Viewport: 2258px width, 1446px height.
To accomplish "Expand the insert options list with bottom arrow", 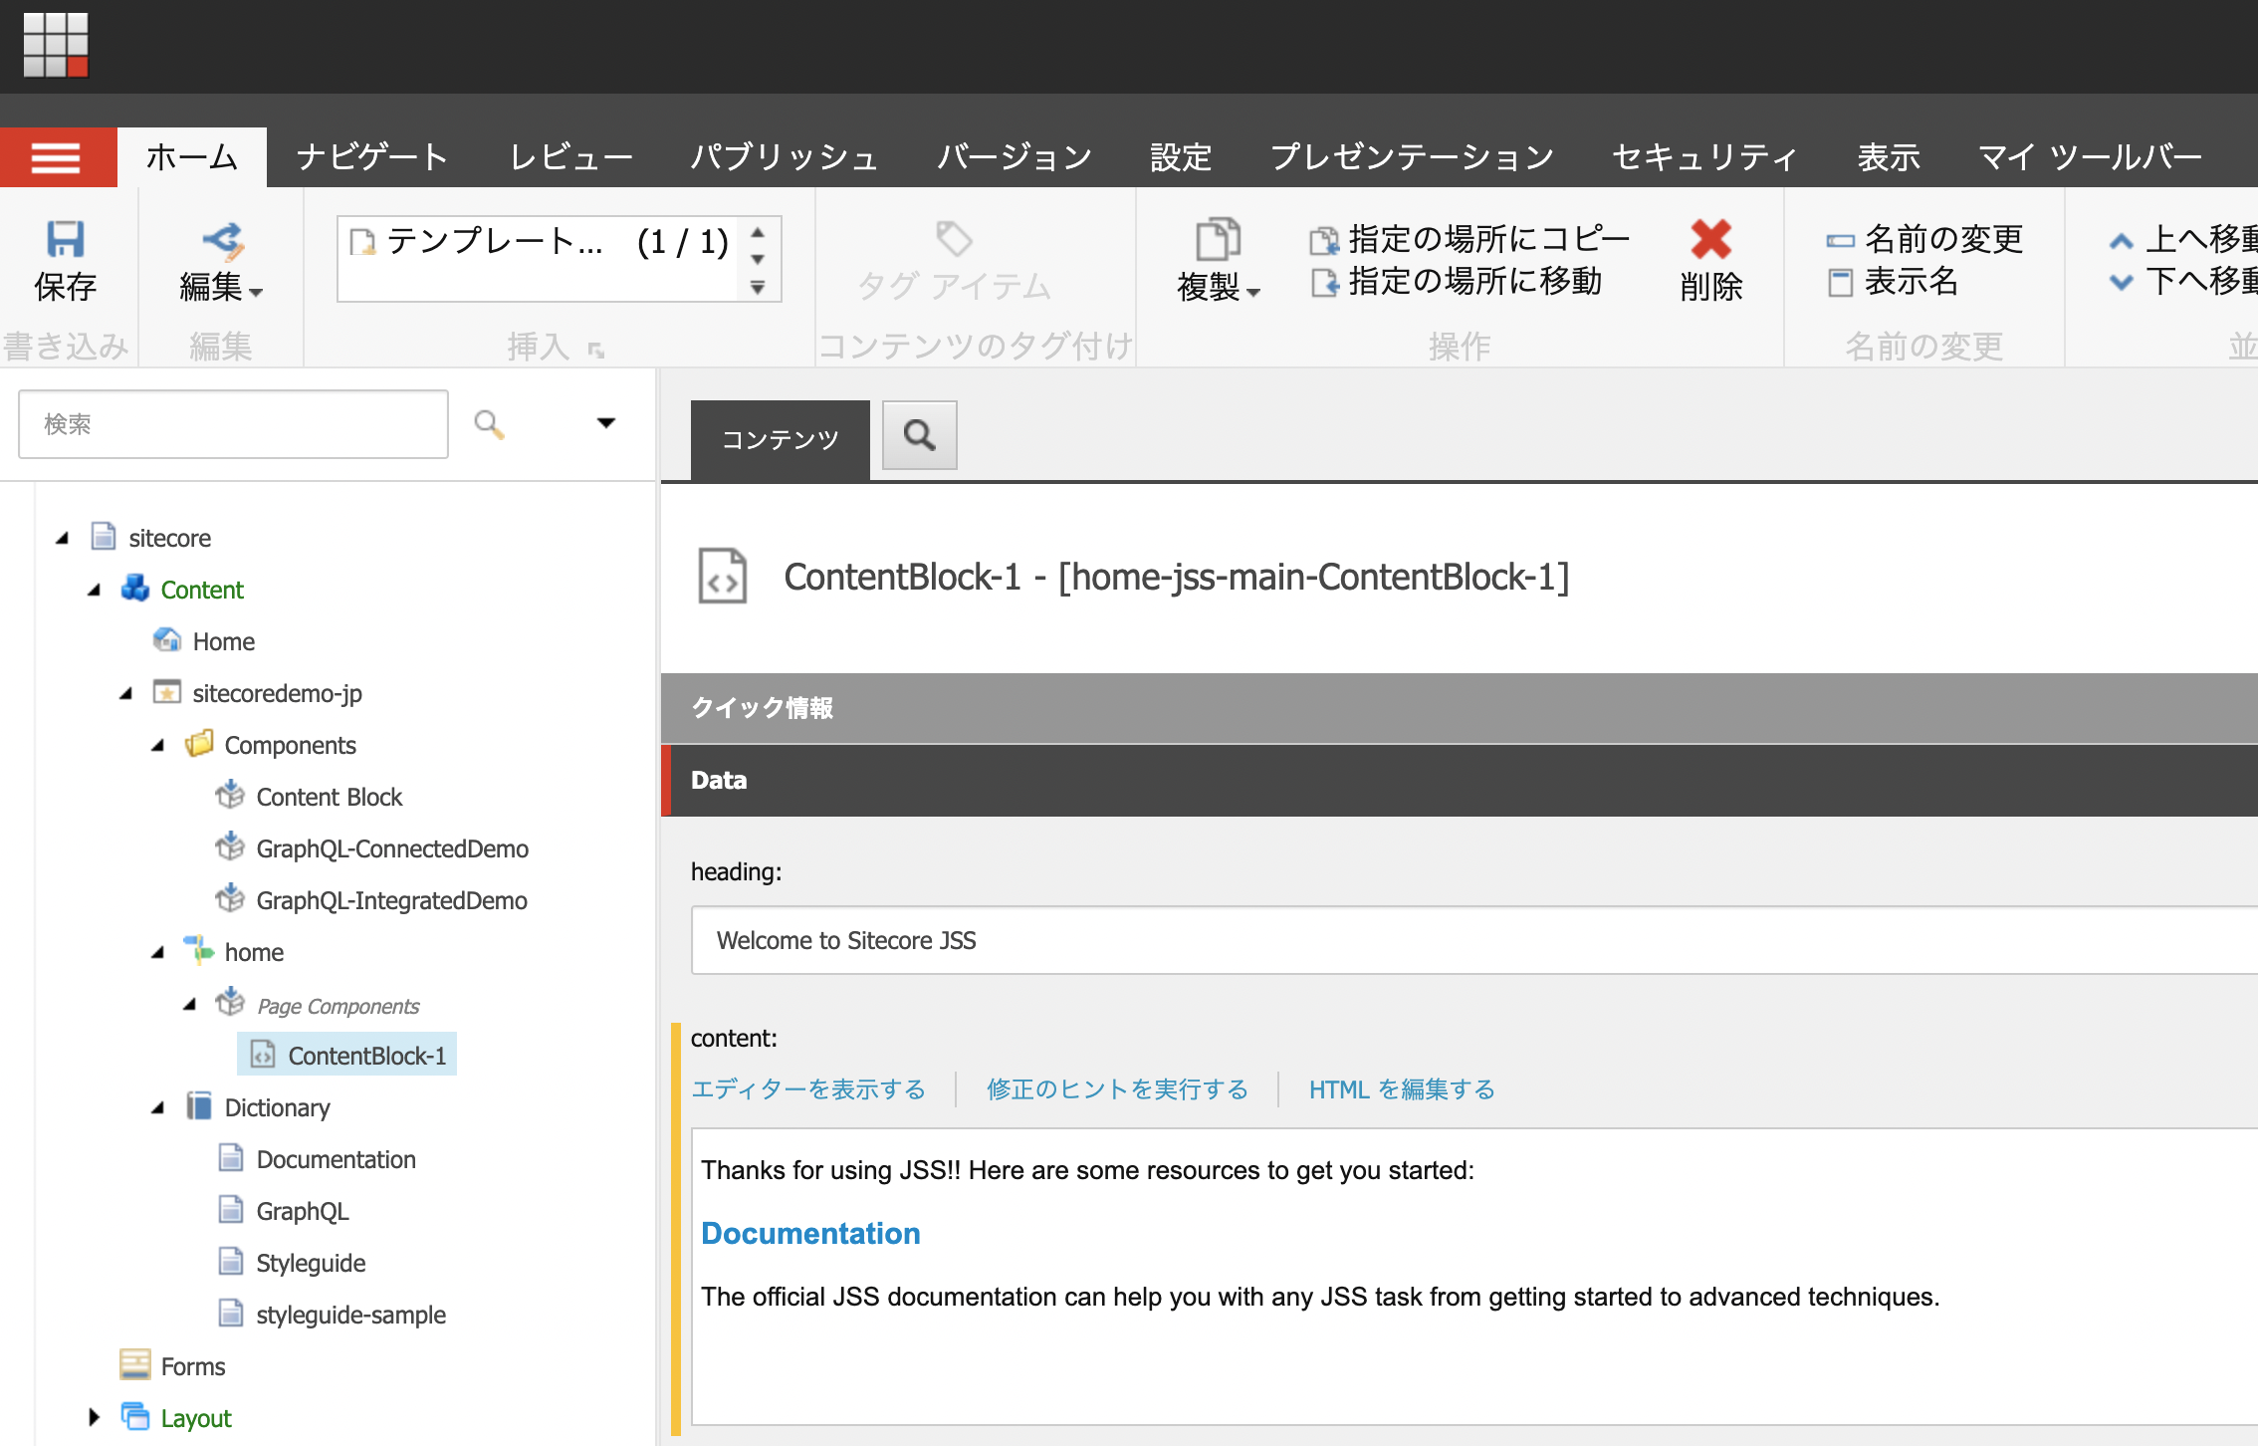I will (x=758, y=288).
